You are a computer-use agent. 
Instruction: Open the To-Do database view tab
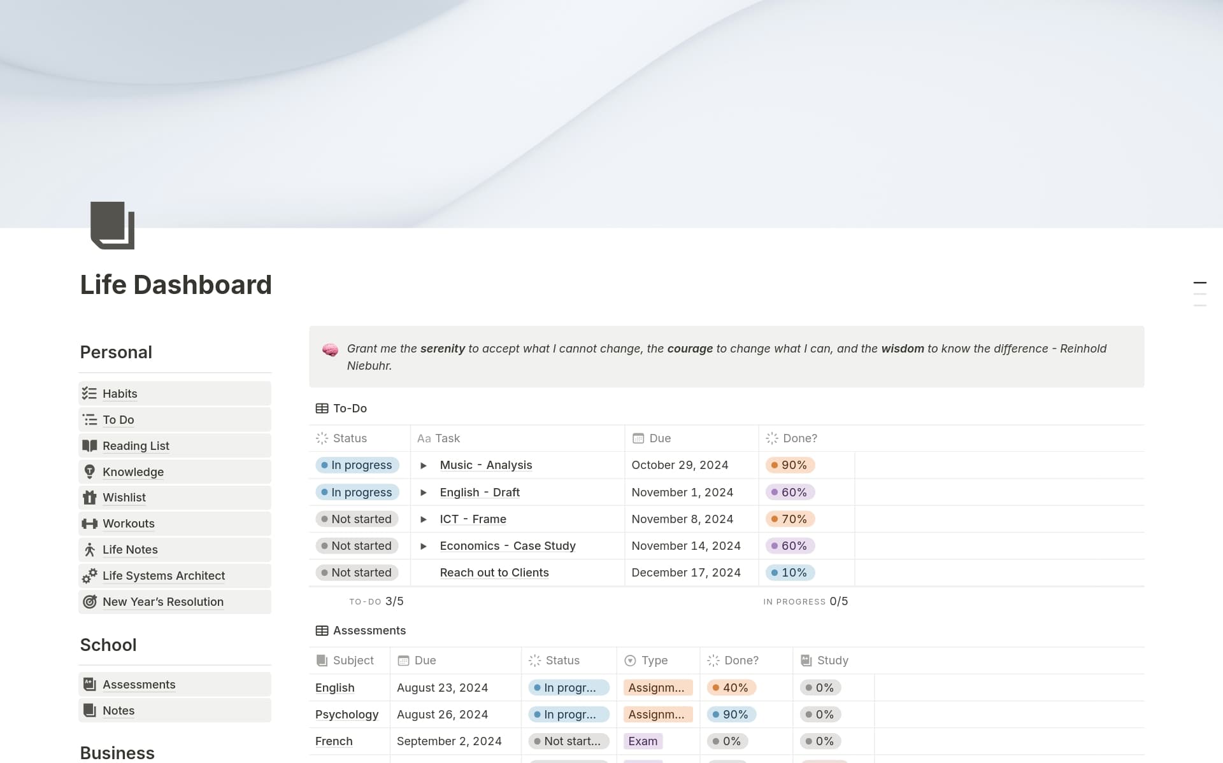tap(341, 409)
